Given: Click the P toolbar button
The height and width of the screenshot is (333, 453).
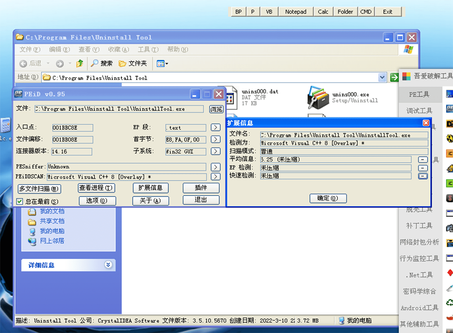Looking at the screenshot, I should pyautogui.click(x=253, y=12).
